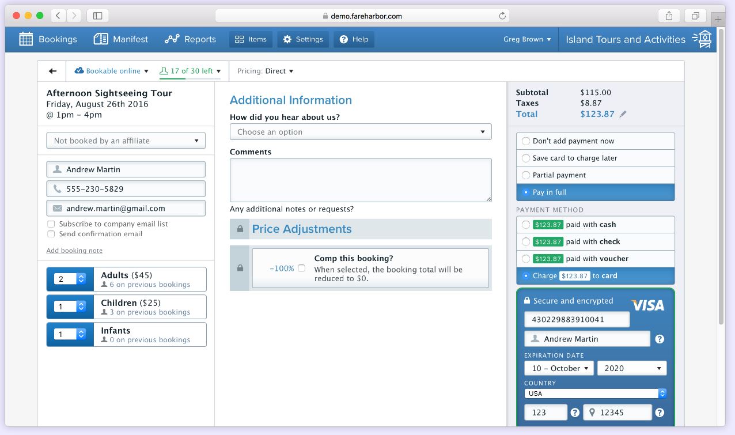Viewport: 735px width, 435px height.
Task: Toggle the Safari sidebar button
Action: point(98,16)
